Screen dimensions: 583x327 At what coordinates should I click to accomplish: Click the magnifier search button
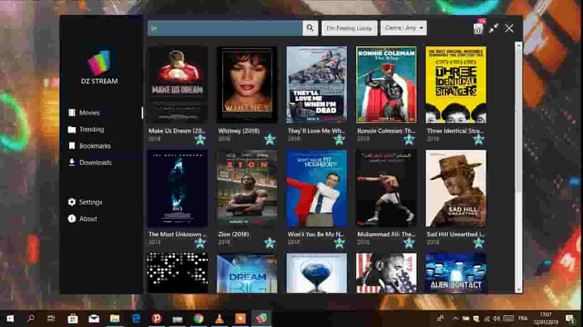pyautogui.click(x=310, y=28)
